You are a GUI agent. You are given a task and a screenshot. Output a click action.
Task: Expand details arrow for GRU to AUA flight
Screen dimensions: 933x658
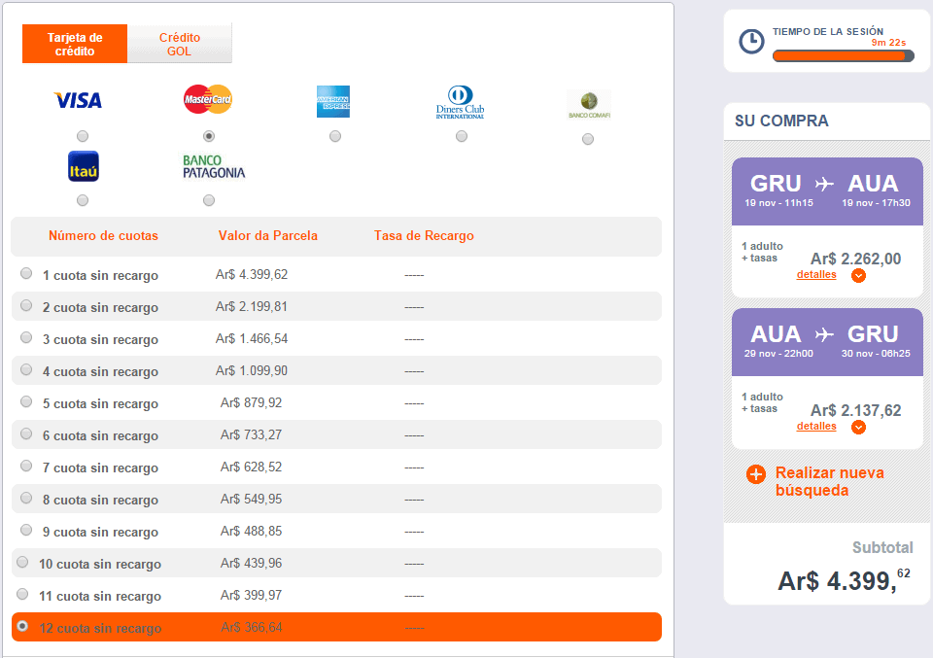tap(858, 275)
